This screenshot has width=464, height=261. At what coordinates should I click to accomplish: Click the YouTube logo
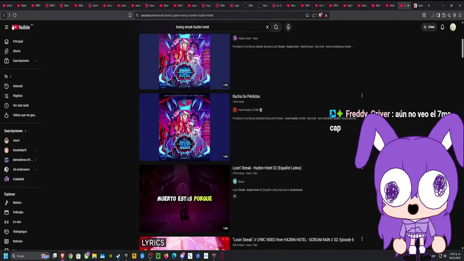[21, 27]
